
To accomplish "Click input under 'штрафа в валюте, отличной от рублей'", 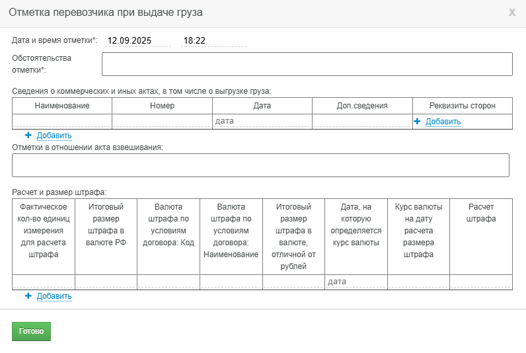I will click(x=293, y=282).
